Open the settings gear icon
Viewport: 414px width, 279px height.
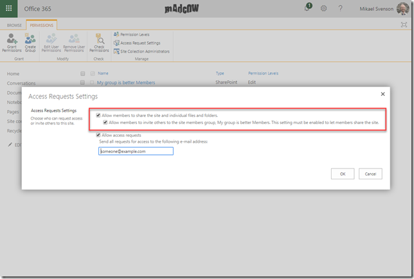pos(323,8)
